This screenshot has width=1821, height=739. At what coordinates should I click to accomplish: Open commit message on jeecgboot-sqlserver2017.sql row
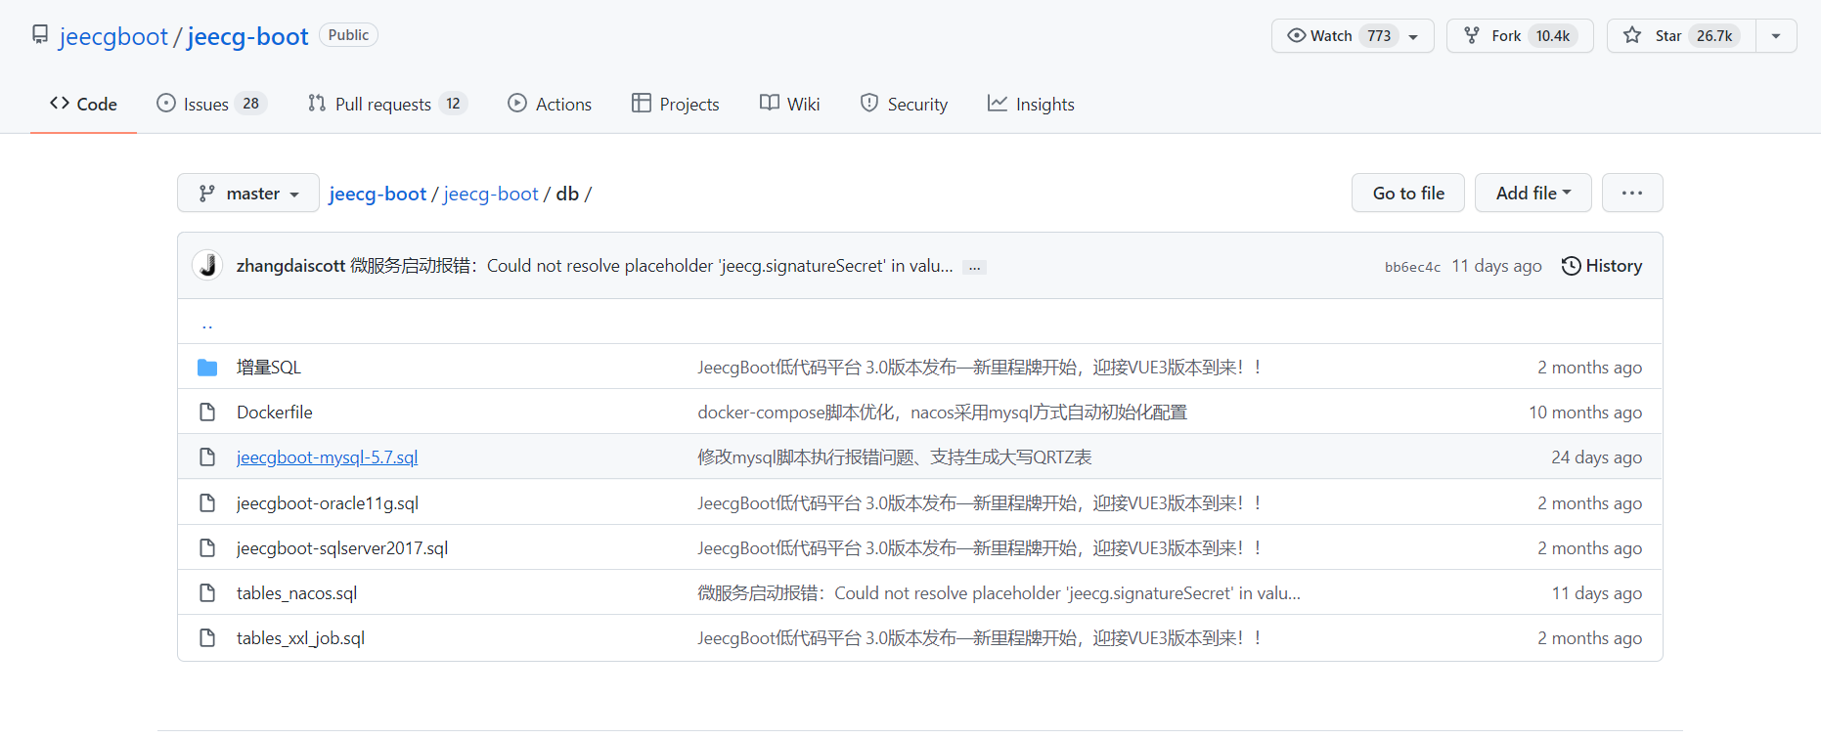pyautogui.click(x=980, y=548)
